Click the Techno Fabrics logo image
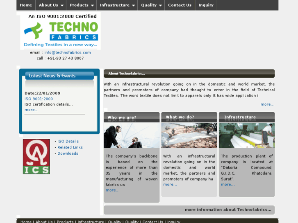The height and width of the screenshot is (223, 298). click(x=60, y=31)
